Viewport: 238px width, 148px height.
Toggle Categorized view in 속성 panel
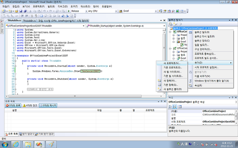tap(170, 107)
